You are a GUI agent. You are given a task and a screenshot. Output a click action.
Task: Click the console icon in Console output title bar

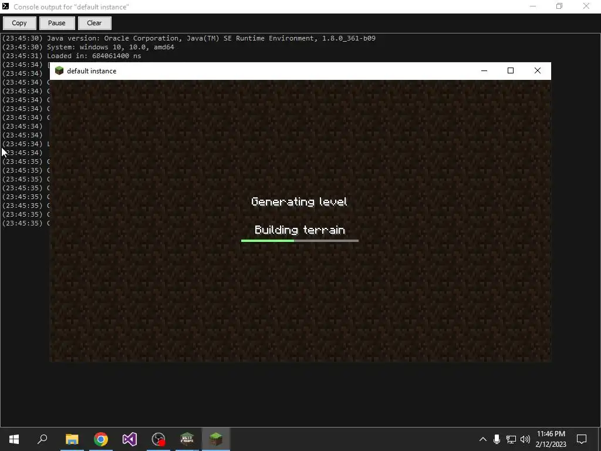coord(5,6)
